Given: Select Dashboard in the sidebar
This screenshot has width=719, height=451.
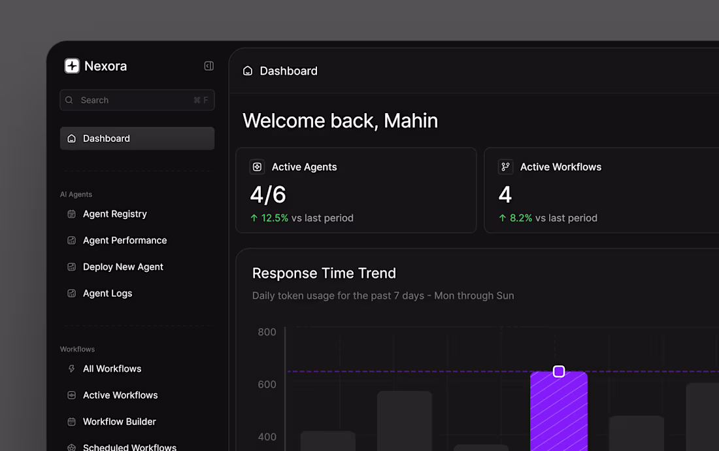Looking at the screenshot, I should [106, 138].
